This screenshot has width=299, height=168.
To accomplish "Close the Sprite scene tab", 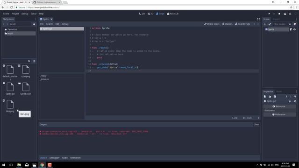I will [51, 19].
